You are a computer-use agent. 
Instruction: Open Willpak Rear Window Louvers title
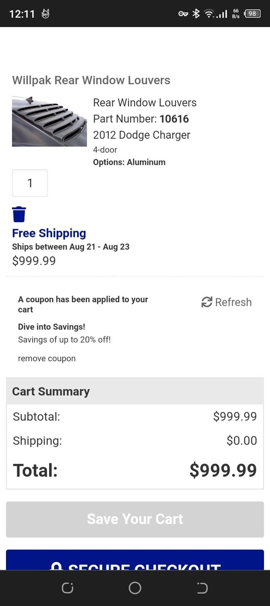tap(91, 80)
